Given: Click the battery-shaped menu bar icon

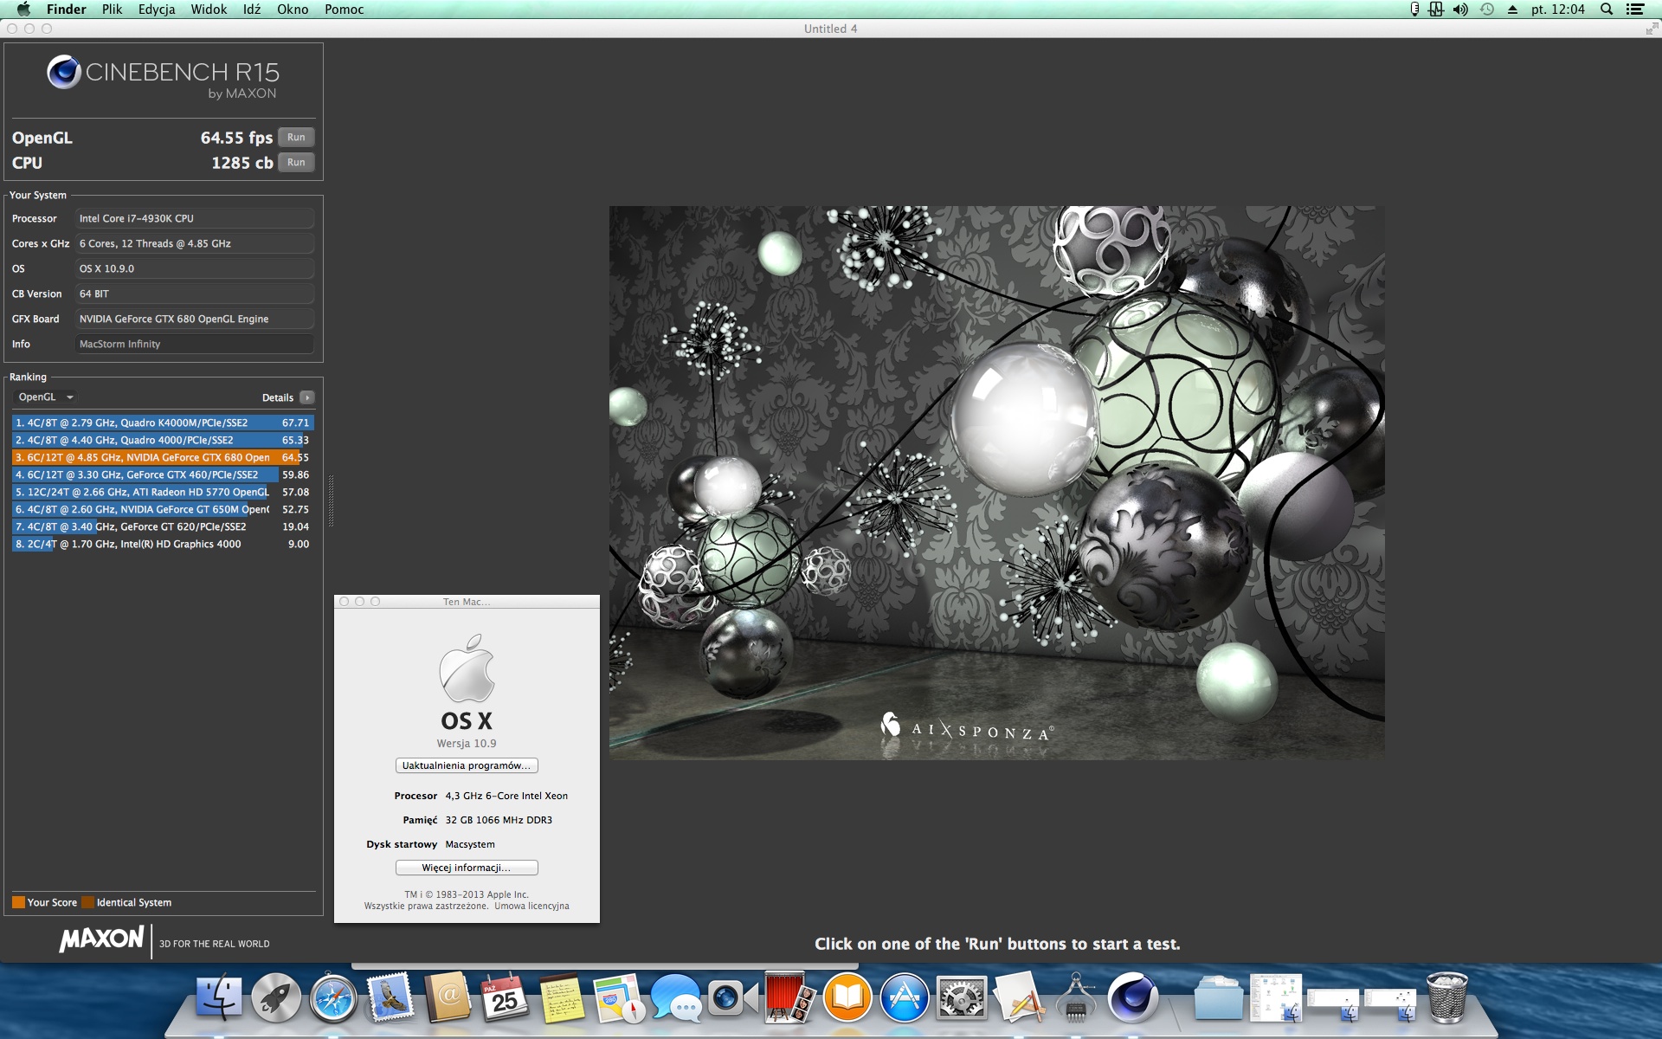Looking at the screenshot, I should point(1414,10).
